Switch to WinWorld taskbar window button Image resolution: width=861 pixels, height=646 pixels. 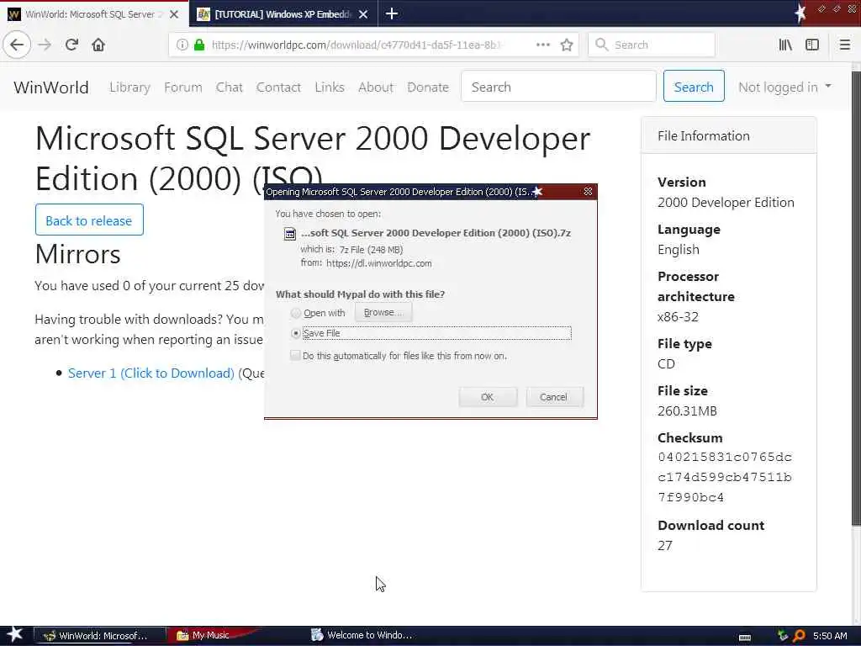click(99, 636)
